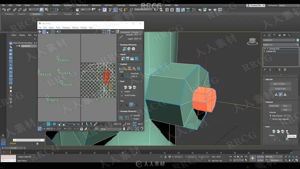Click Pin Stack icon under modifier stack
The image size is (300, 169).
[x=264, y=70]
